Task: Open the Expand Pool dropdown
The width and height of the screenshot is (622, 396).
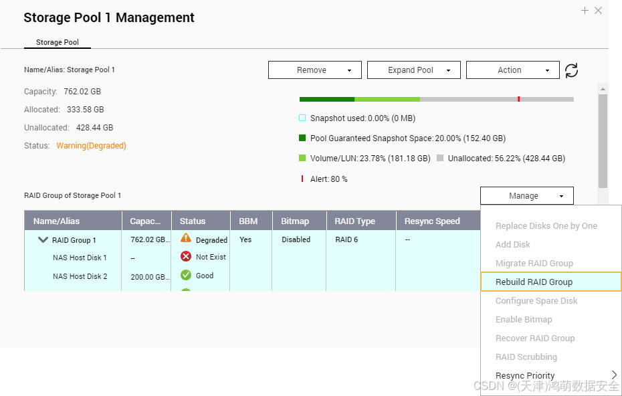Action: [x=414, y=70]
